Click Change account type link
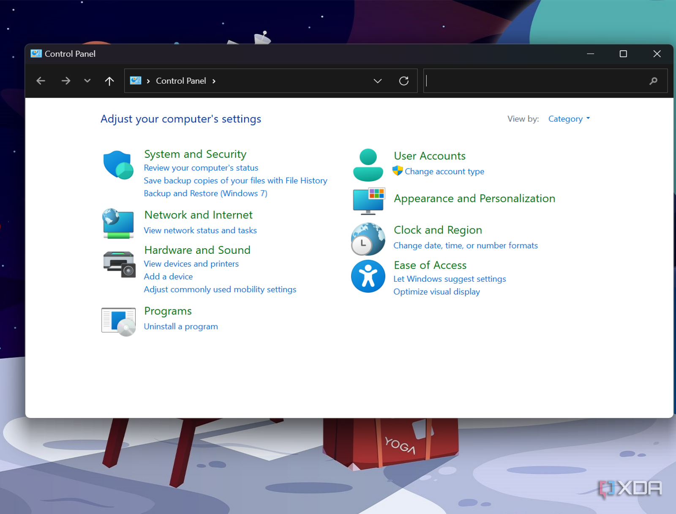This screenshot has width=676, height=514. 444,171
